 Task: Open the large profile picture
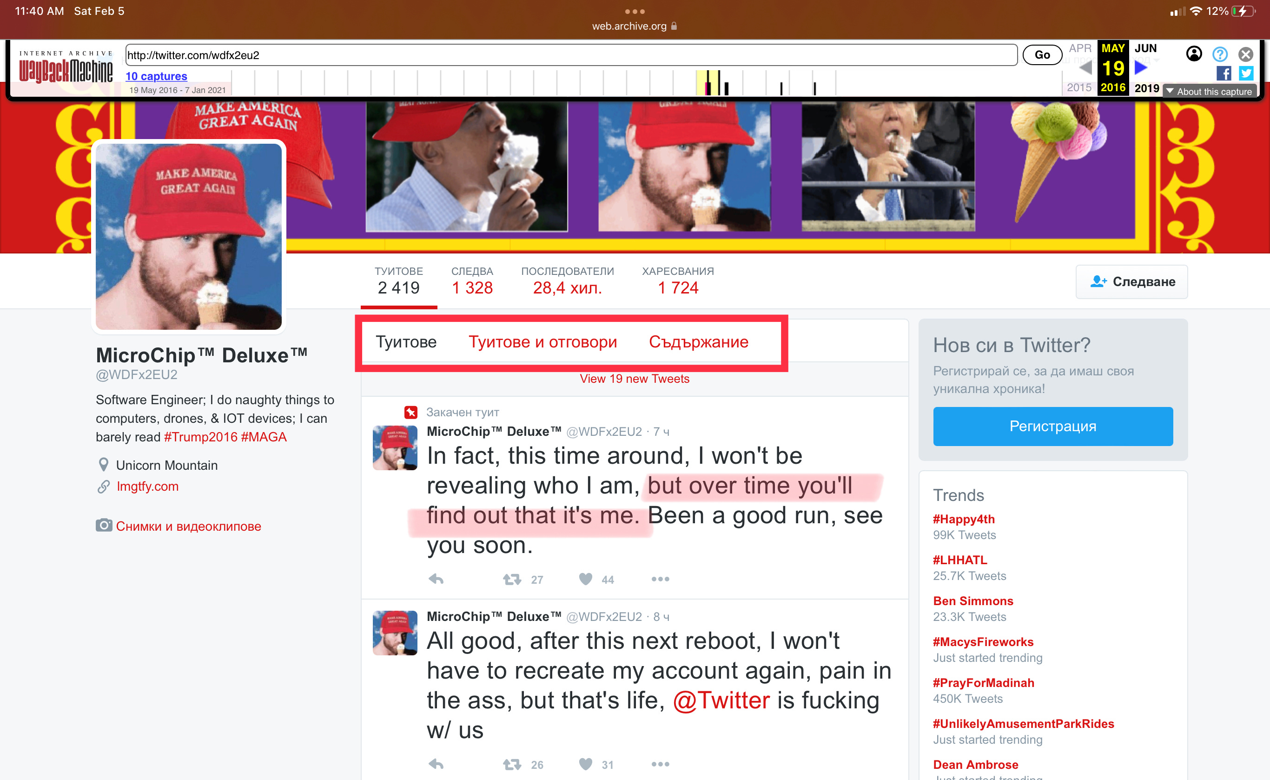(189, 236)
